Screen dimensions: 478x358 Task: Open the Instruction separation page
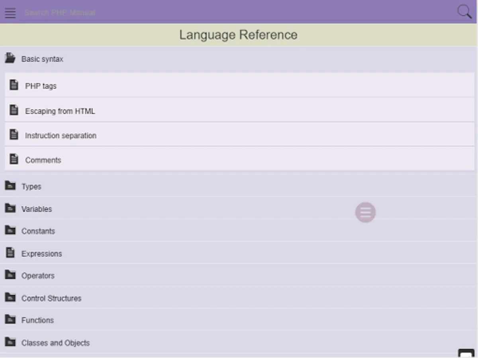[x=61, y=136]
